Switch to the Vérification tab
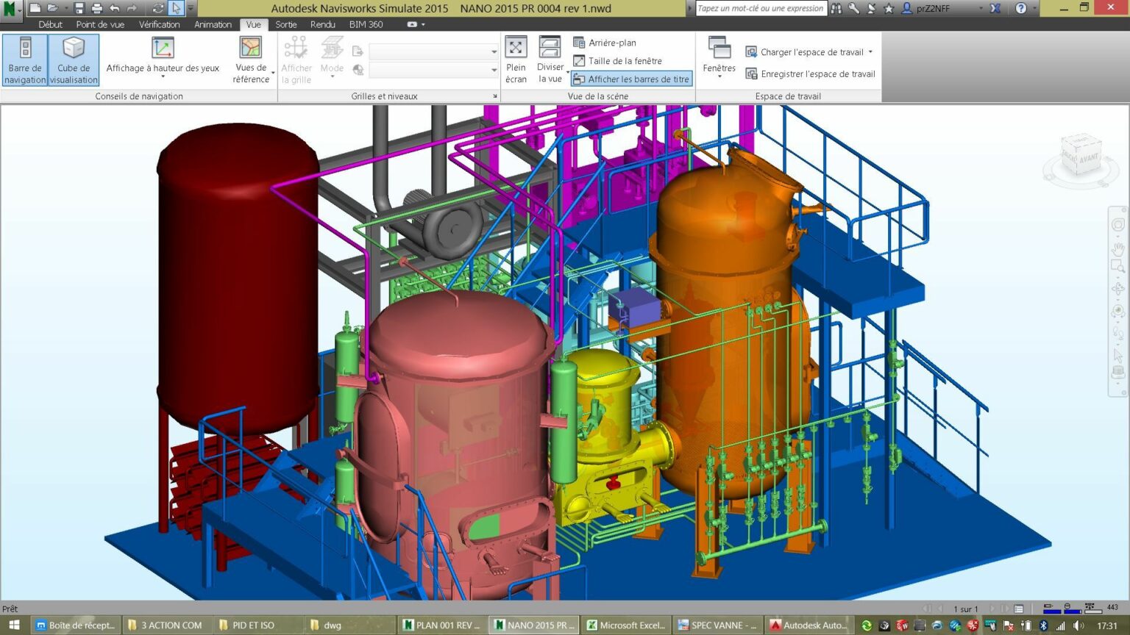Image resolution: width=1130 pixels, height=635 pixels. pyautogui.click(x=159, y=24)
